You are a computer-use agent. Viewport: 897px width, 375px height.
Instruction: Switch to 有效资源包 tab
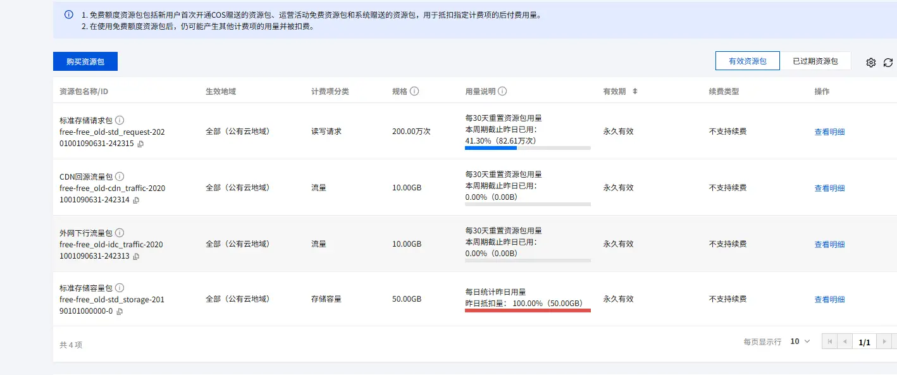click(748, 61)
